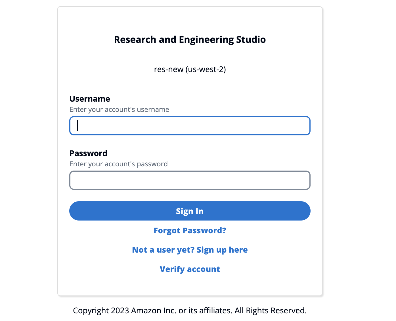The image size is (396, 321).
Task: Click the Research and Engineering Studio title
Action: click(190, 39)
